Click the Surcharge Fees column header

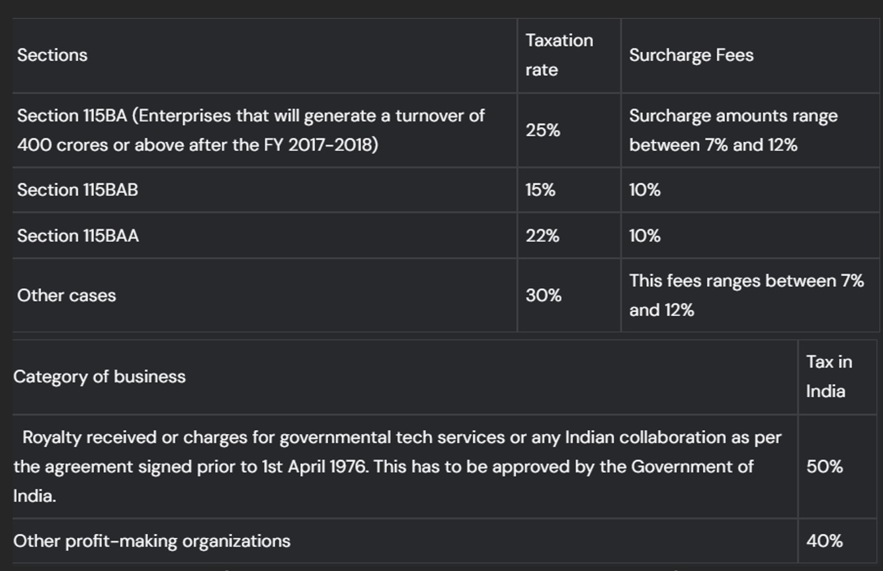691,55
